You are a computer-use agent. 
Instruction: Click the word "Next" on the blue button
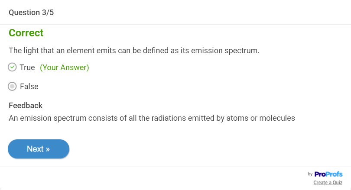(x=35, y=149)
